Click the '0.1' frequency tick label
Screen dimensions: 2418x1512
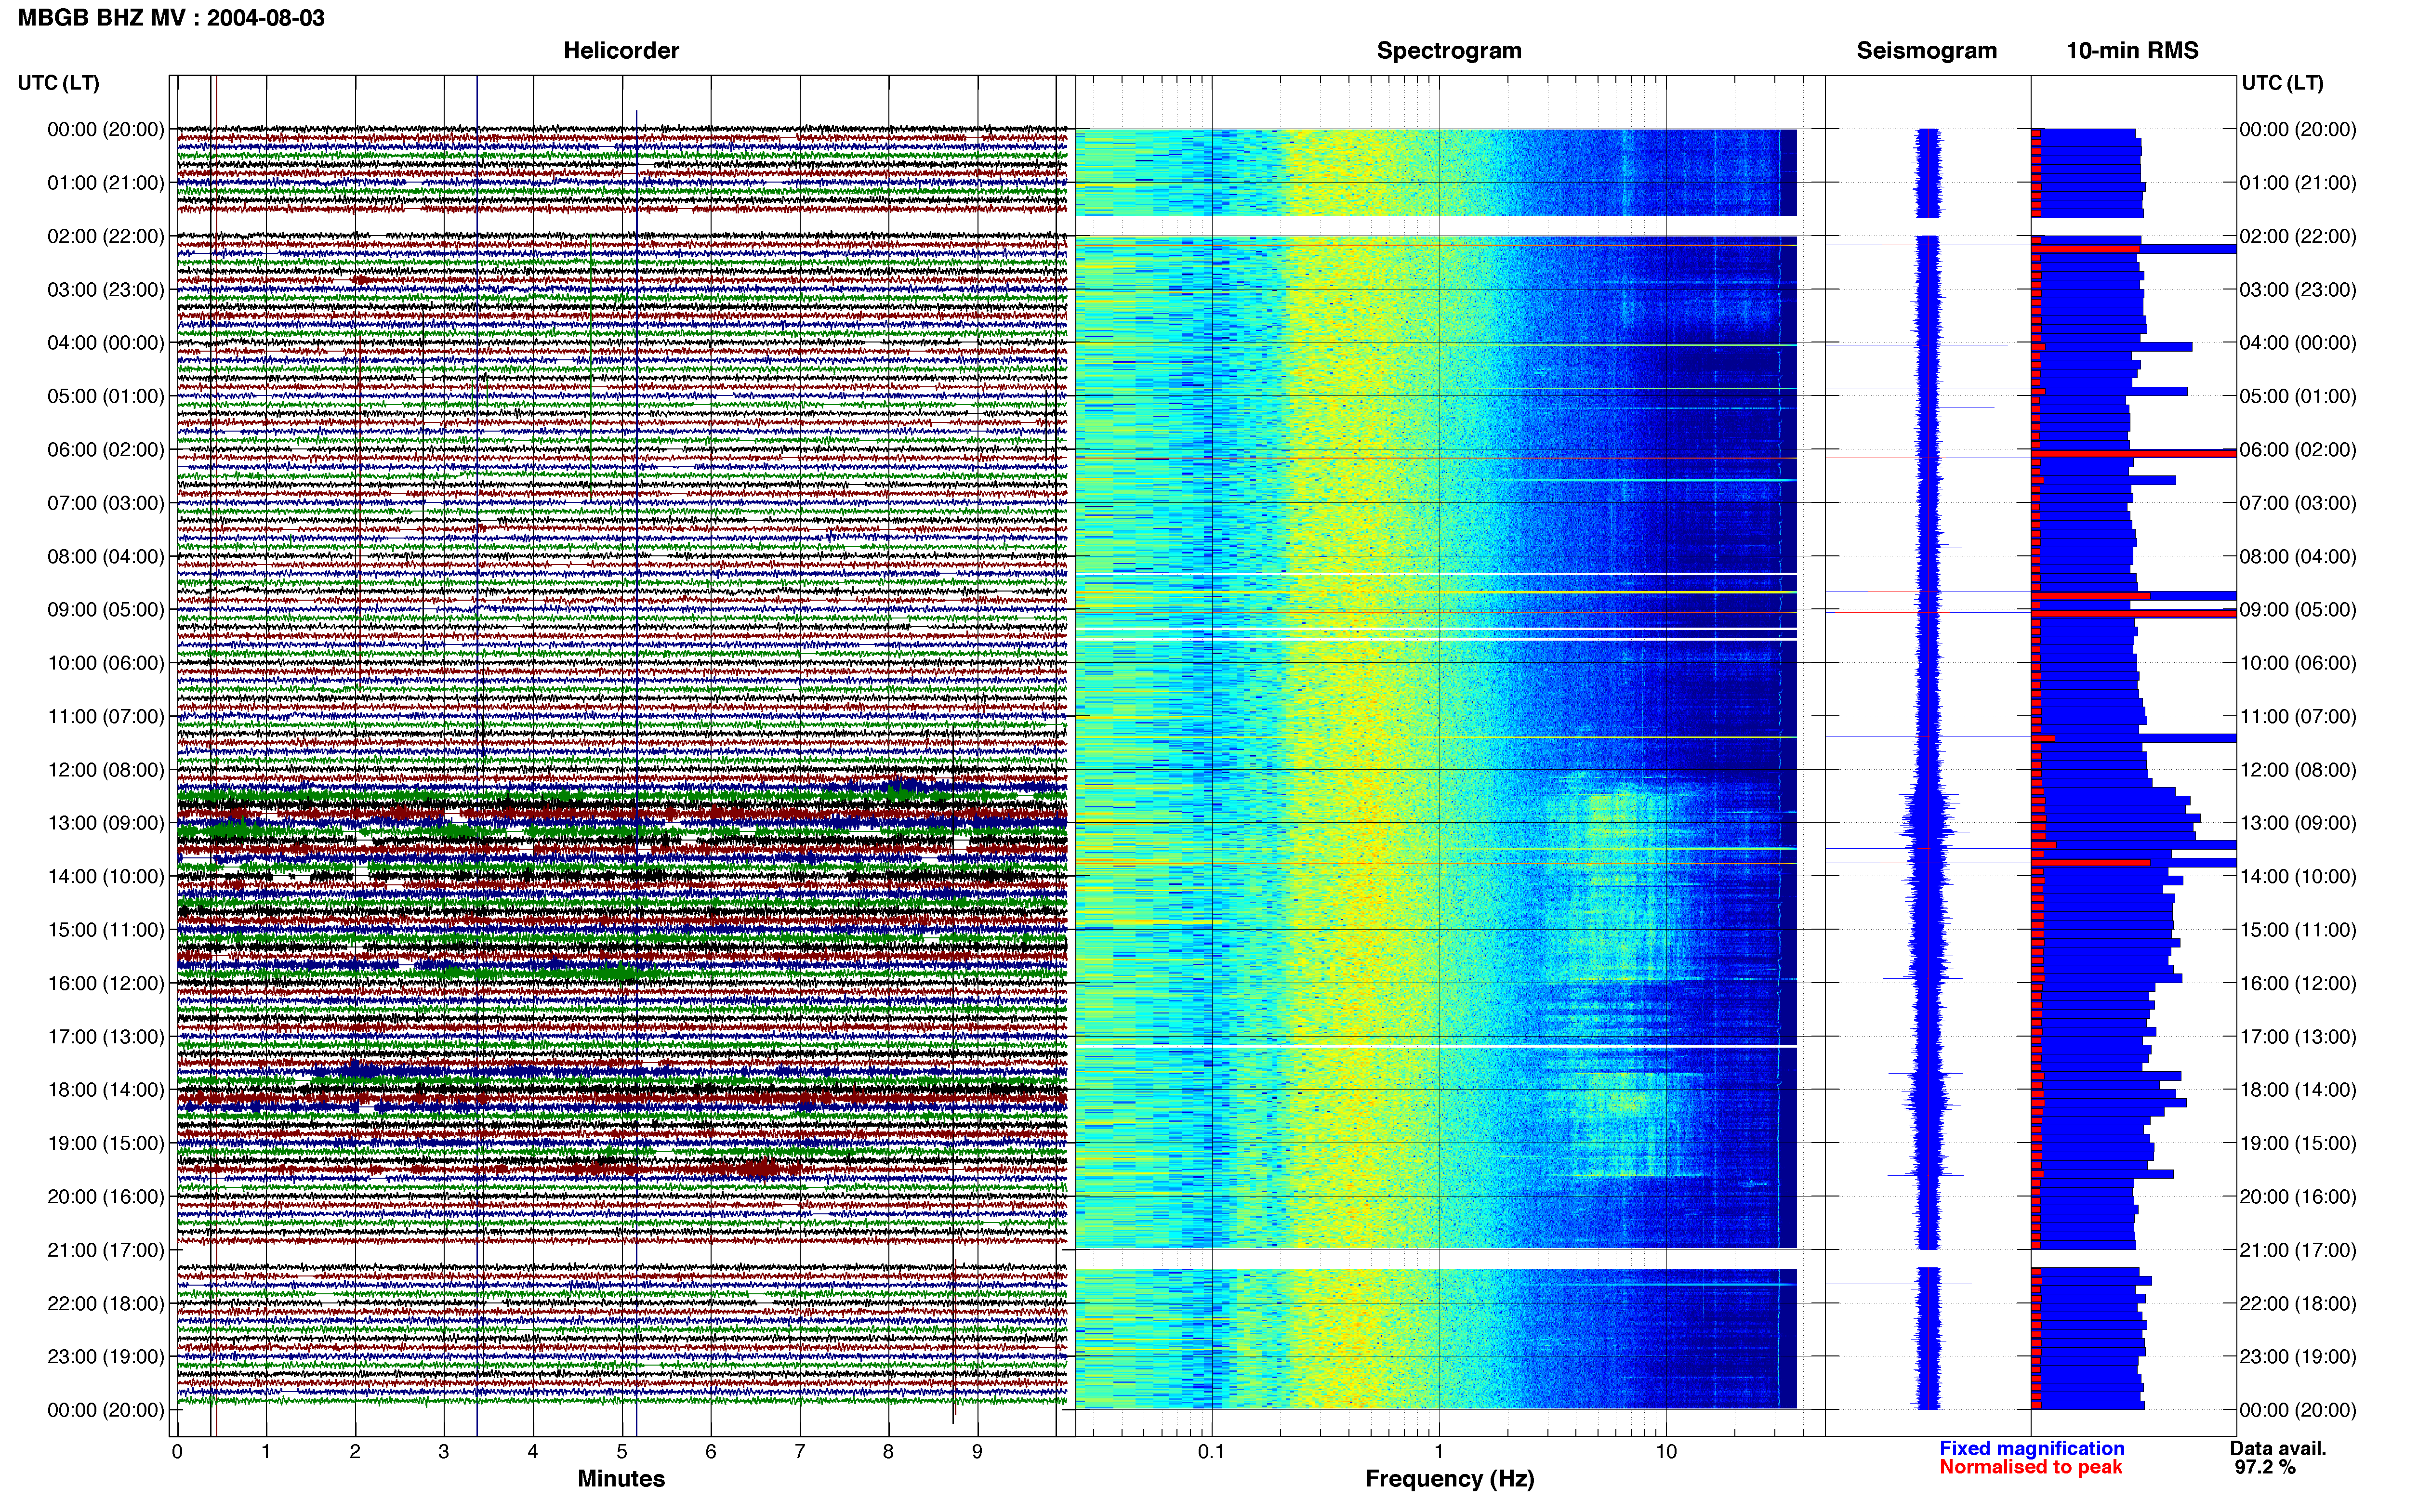[x=1211, y=1451]
